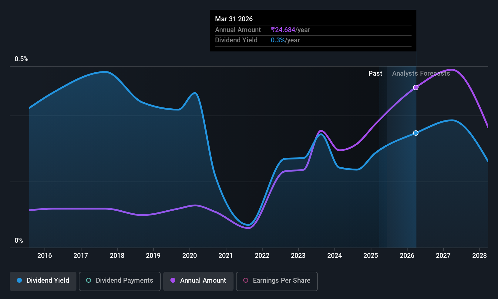This screenshot has height=299, width=498.
Task: Click the 2024 x-axis label
Action: tap(335, 256)
